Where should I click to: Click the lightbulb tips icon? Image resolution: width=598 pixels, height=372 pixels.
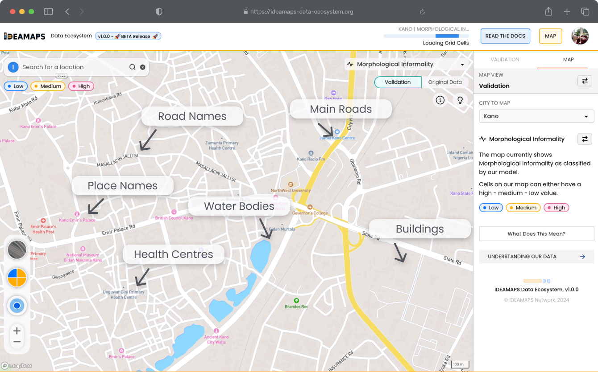461,100
